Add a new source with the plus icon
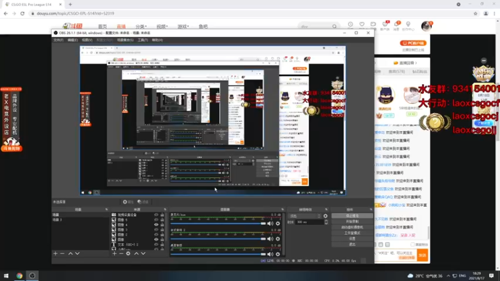500x281 pixels. click(x=114, y=254)
